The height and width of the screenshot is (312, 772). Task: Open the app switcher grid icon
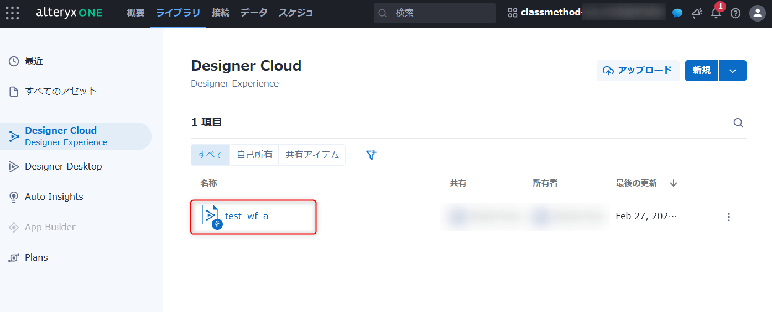12,13
